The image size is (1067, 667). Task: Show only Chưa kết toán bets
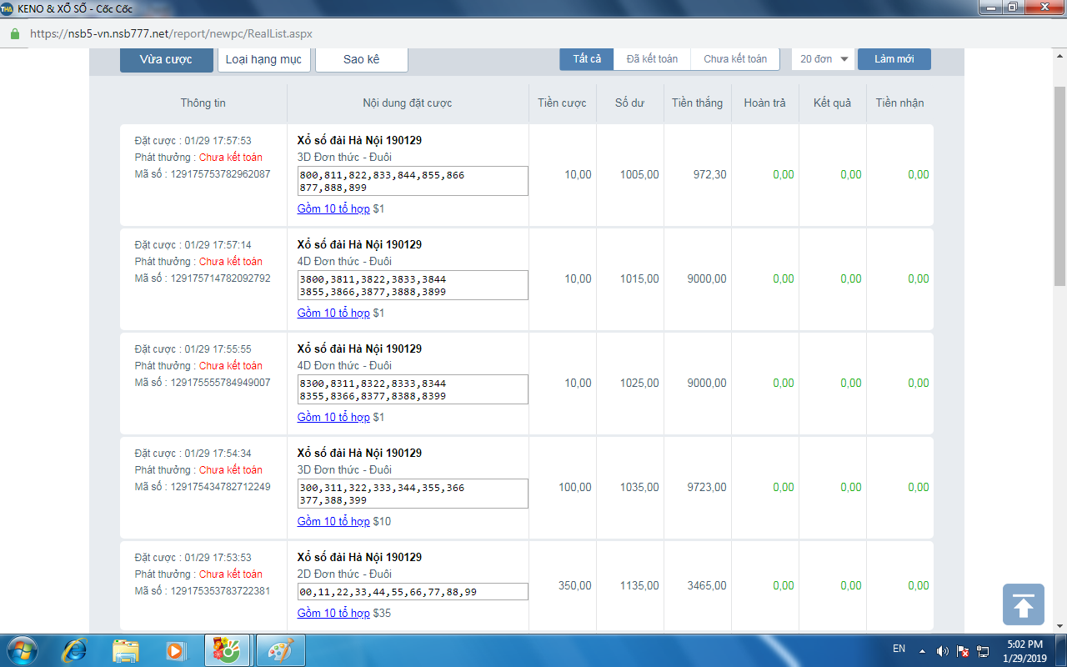pyautogui.click(x=734, y=59)
